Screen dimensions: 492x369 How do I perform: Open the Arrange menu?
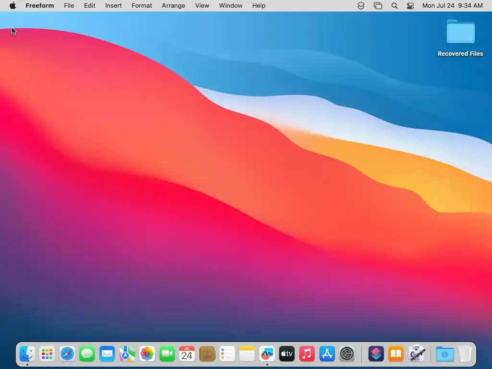click(173, 6)
